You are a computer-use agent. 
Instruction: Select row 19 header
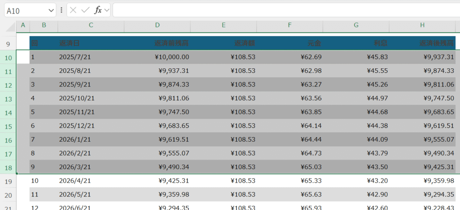pyautogui.click(x=8, y=182)
